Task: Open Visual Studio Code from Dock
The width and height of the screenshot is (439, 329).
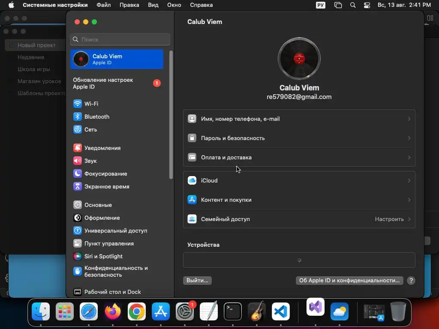Action: point(280,311)
